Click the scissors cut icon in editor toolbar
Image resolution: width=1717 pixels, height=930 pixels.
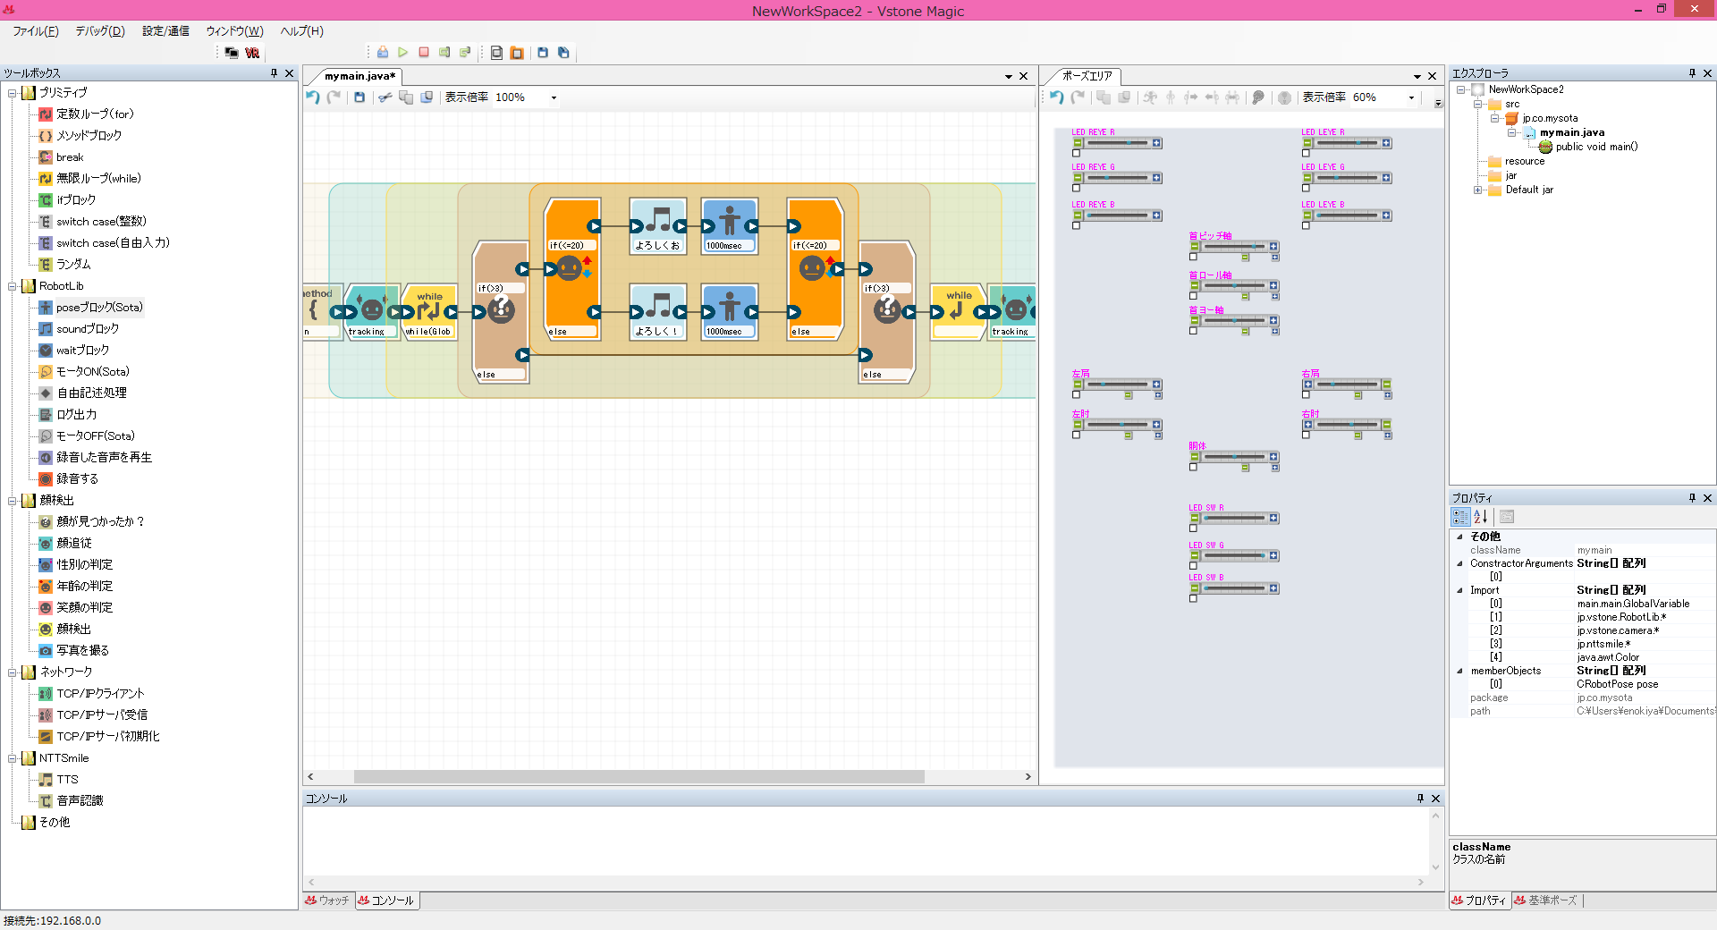(x=385, y=97)
